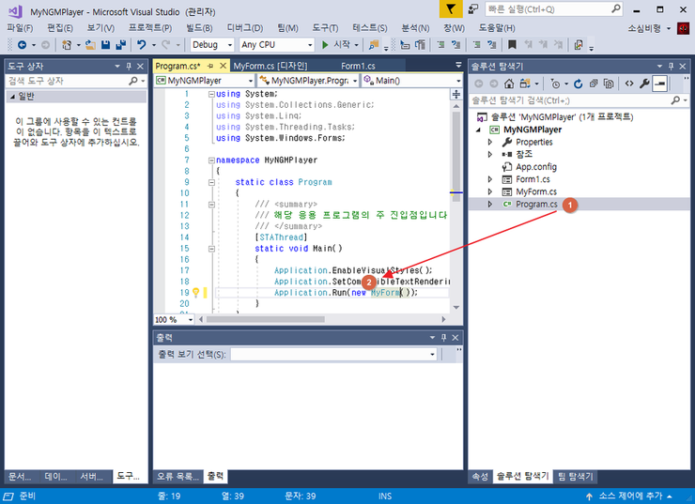Start debugging with the green 시작 button
Screen dimensions: 695x504
[x=335, y=45]
